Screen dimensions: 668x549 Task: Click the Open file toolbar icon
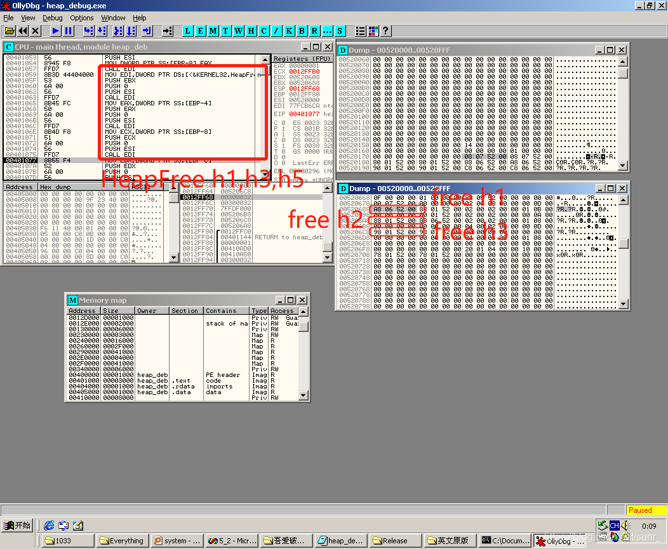pos(10,30)
